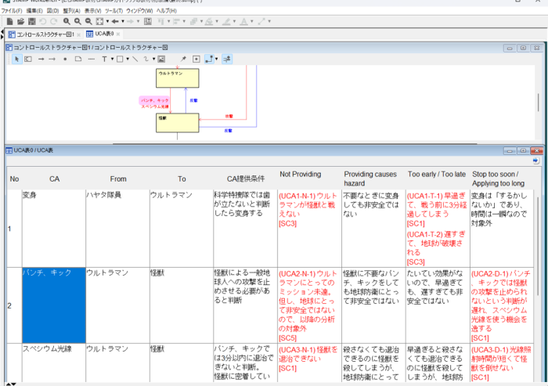Open the font color dropdown arrow

pos(251,21)
